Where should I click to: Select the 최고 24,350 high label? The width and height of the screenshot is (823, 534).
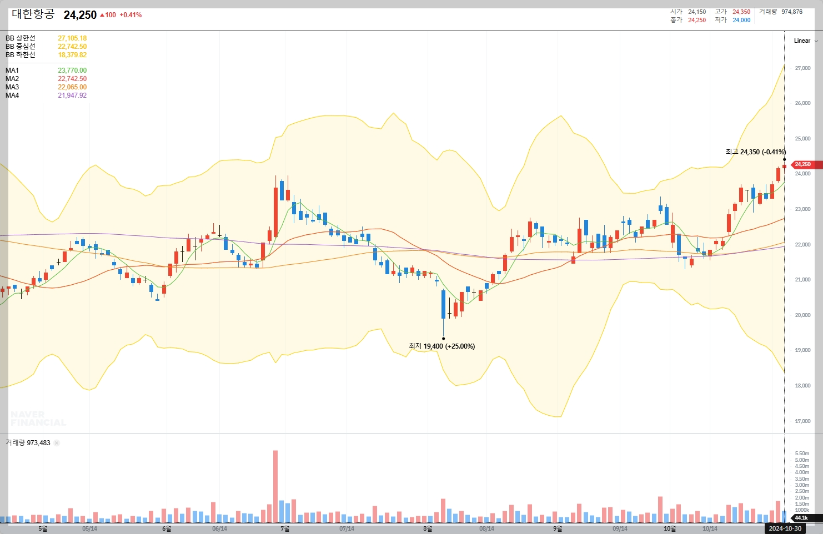click(x=755, y=152)
